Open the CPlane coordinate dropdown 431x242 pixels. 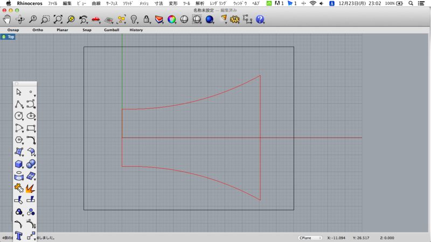(310, 238)
